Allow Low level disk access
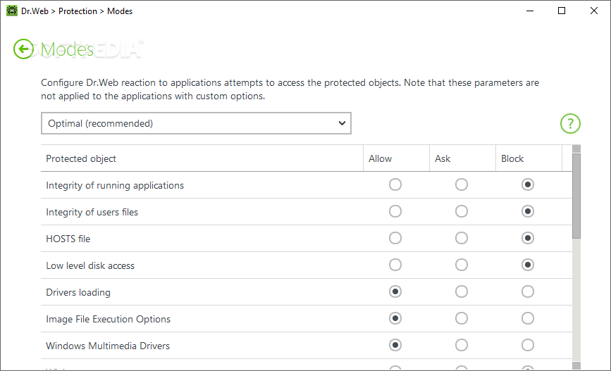The width and height of the screenshot is (611, 371). 395,265
